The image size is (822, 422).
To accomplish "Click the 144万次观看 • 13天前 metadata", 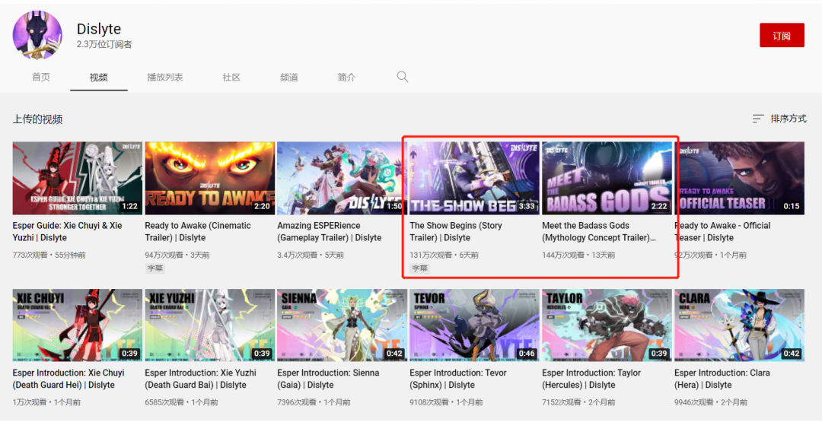I will click(578, 255).
